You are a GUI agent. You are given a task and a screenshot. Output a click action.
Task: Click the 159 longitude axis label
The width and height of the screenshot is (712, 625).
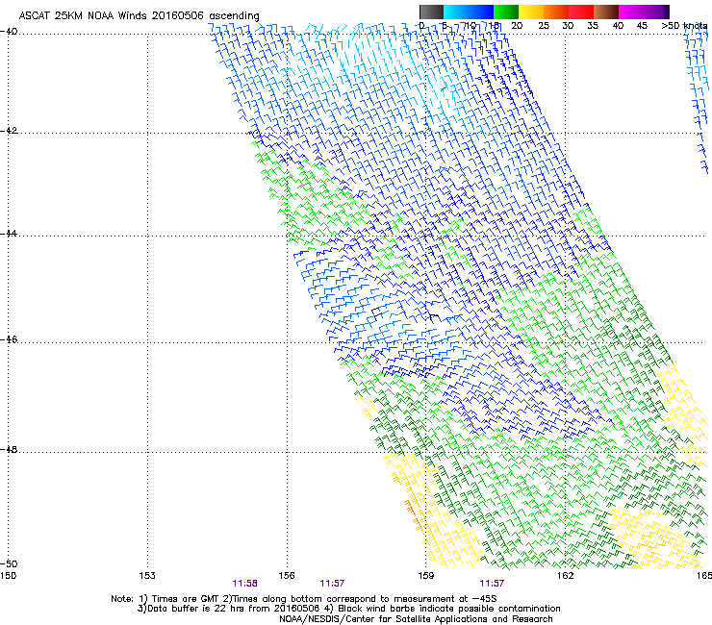[x=425, y=576]
